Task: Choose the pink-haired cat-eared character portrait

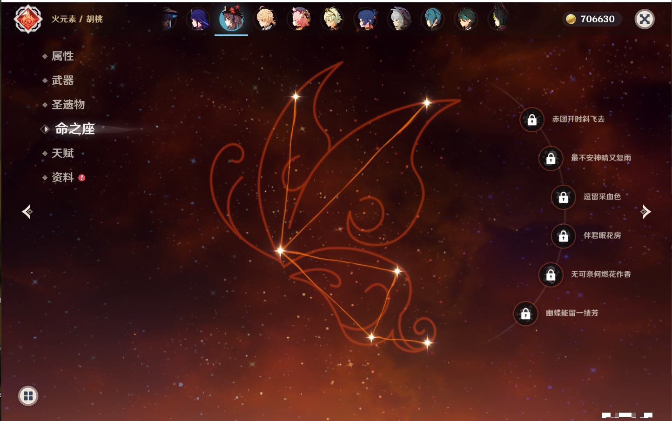Action: tap(299, 20)
